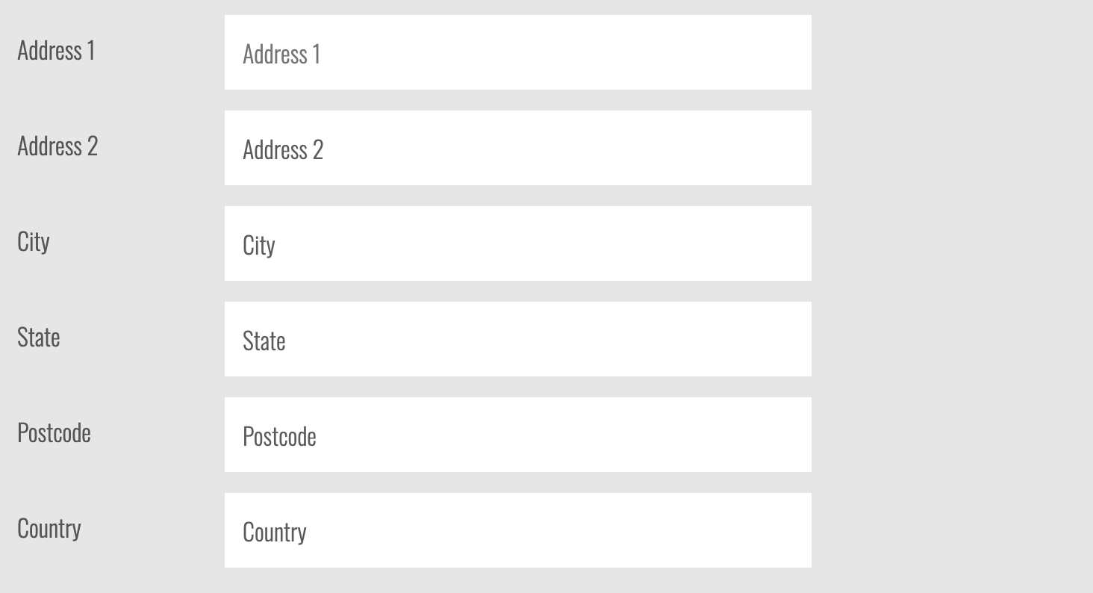Activate the bottom text box of the form
1093x593 pixels.
coord(517,530)
